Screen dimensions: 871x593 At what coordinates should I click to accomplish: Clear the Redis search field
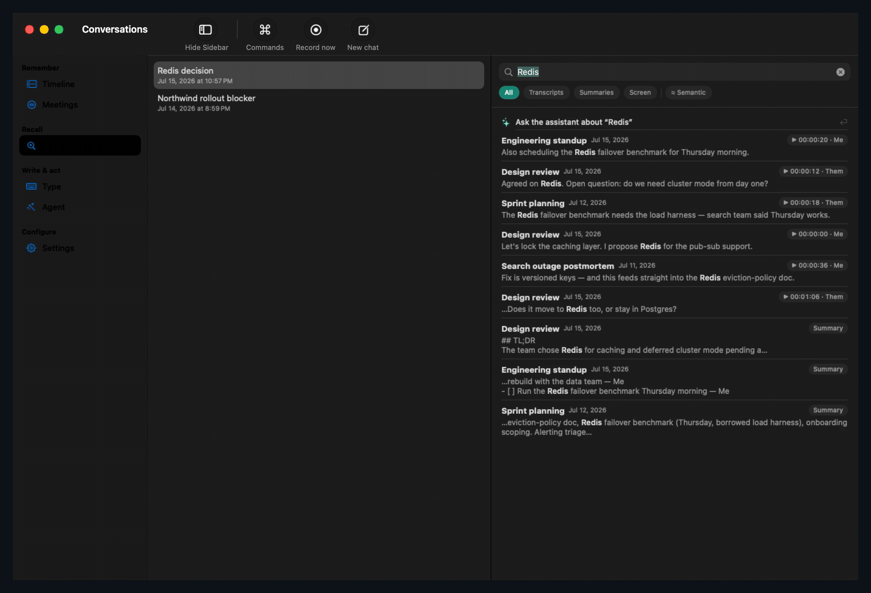840,72
